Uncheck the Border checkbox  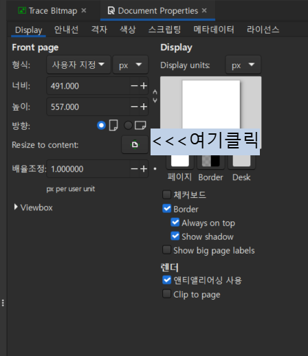(166, 209)
